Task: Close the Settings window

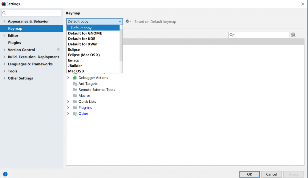Action: [303, 4]
